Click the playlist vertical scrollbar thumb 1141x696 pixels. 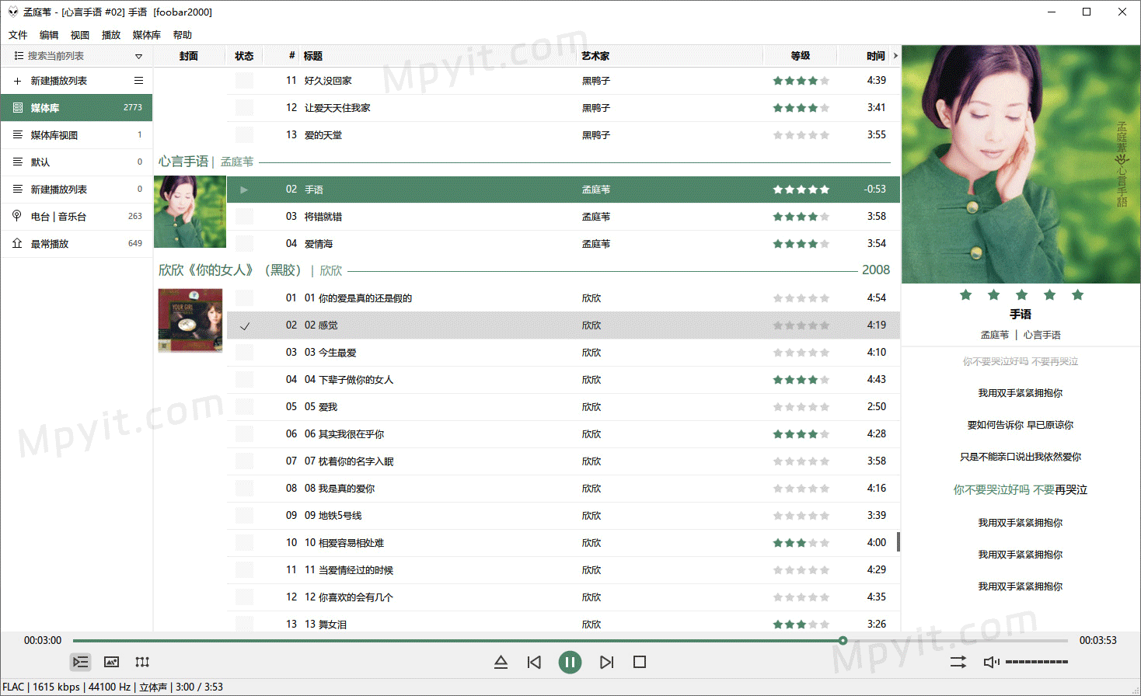(x=898, y=541)
